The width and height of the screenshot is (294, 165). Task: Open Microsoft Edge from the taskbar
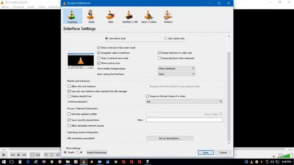[x=28, y=162]
